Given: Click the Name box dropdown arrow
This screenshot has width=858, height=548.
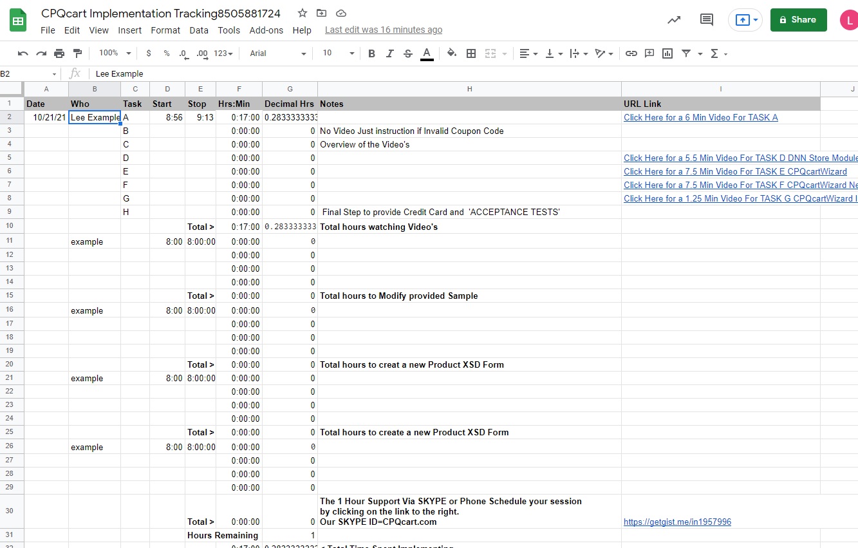Looking at the screenshot, I should [54, 74].
